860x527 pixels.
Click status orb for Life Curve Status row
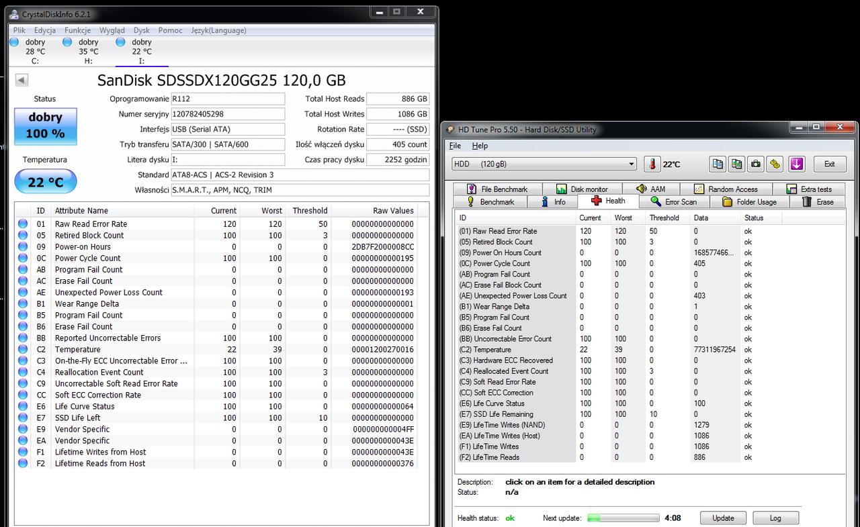coord(23,407)
